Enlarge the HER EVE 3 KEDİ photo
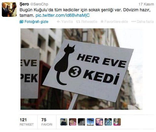 (x=82, y=69)
